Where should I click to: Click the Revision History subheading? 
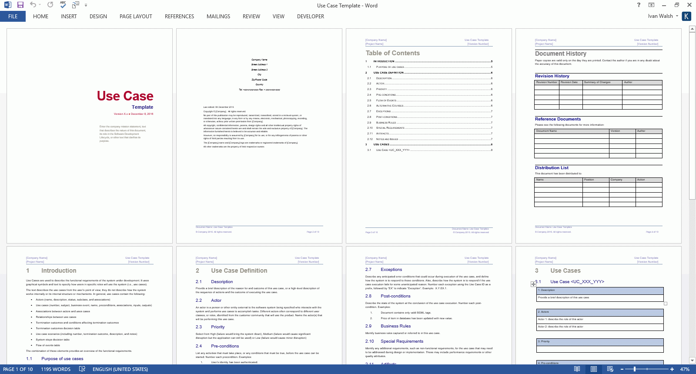pos(552,76)
